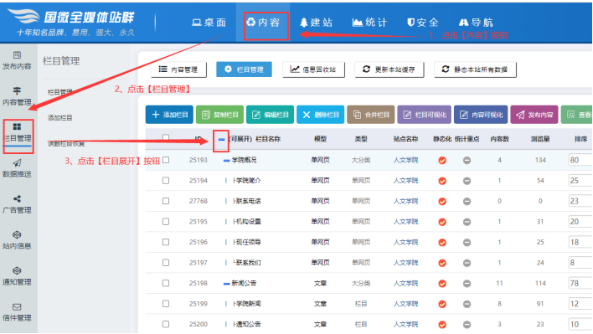593x334 pixels.
Task: Collapse all columns with the header expand toggle
Action: coord(221,139)
